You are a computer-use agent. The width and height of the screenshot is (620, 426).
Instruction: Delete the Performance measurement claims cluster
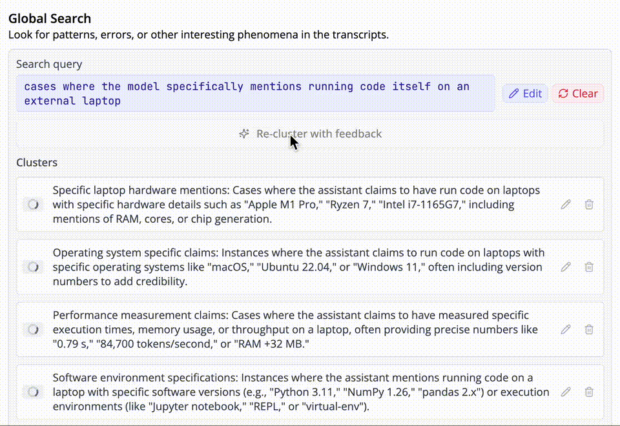pos(589,329)
